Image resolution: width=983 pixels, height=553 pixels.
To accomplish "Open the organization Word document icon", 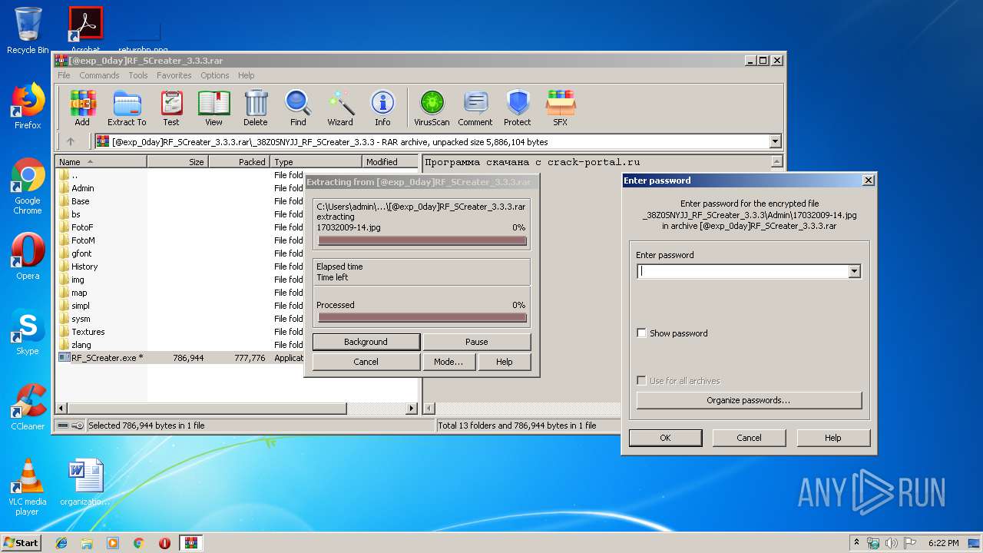I will pyautogui.click(x=85, y=482).
